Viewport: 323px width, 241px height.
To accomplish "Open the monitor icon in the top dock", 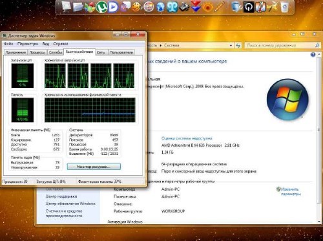I will pos(66,6).
